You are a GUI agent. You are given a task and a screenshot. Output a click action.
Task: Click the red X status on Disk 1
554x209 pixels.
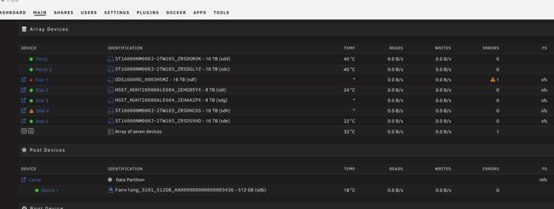tap(31, 80)
